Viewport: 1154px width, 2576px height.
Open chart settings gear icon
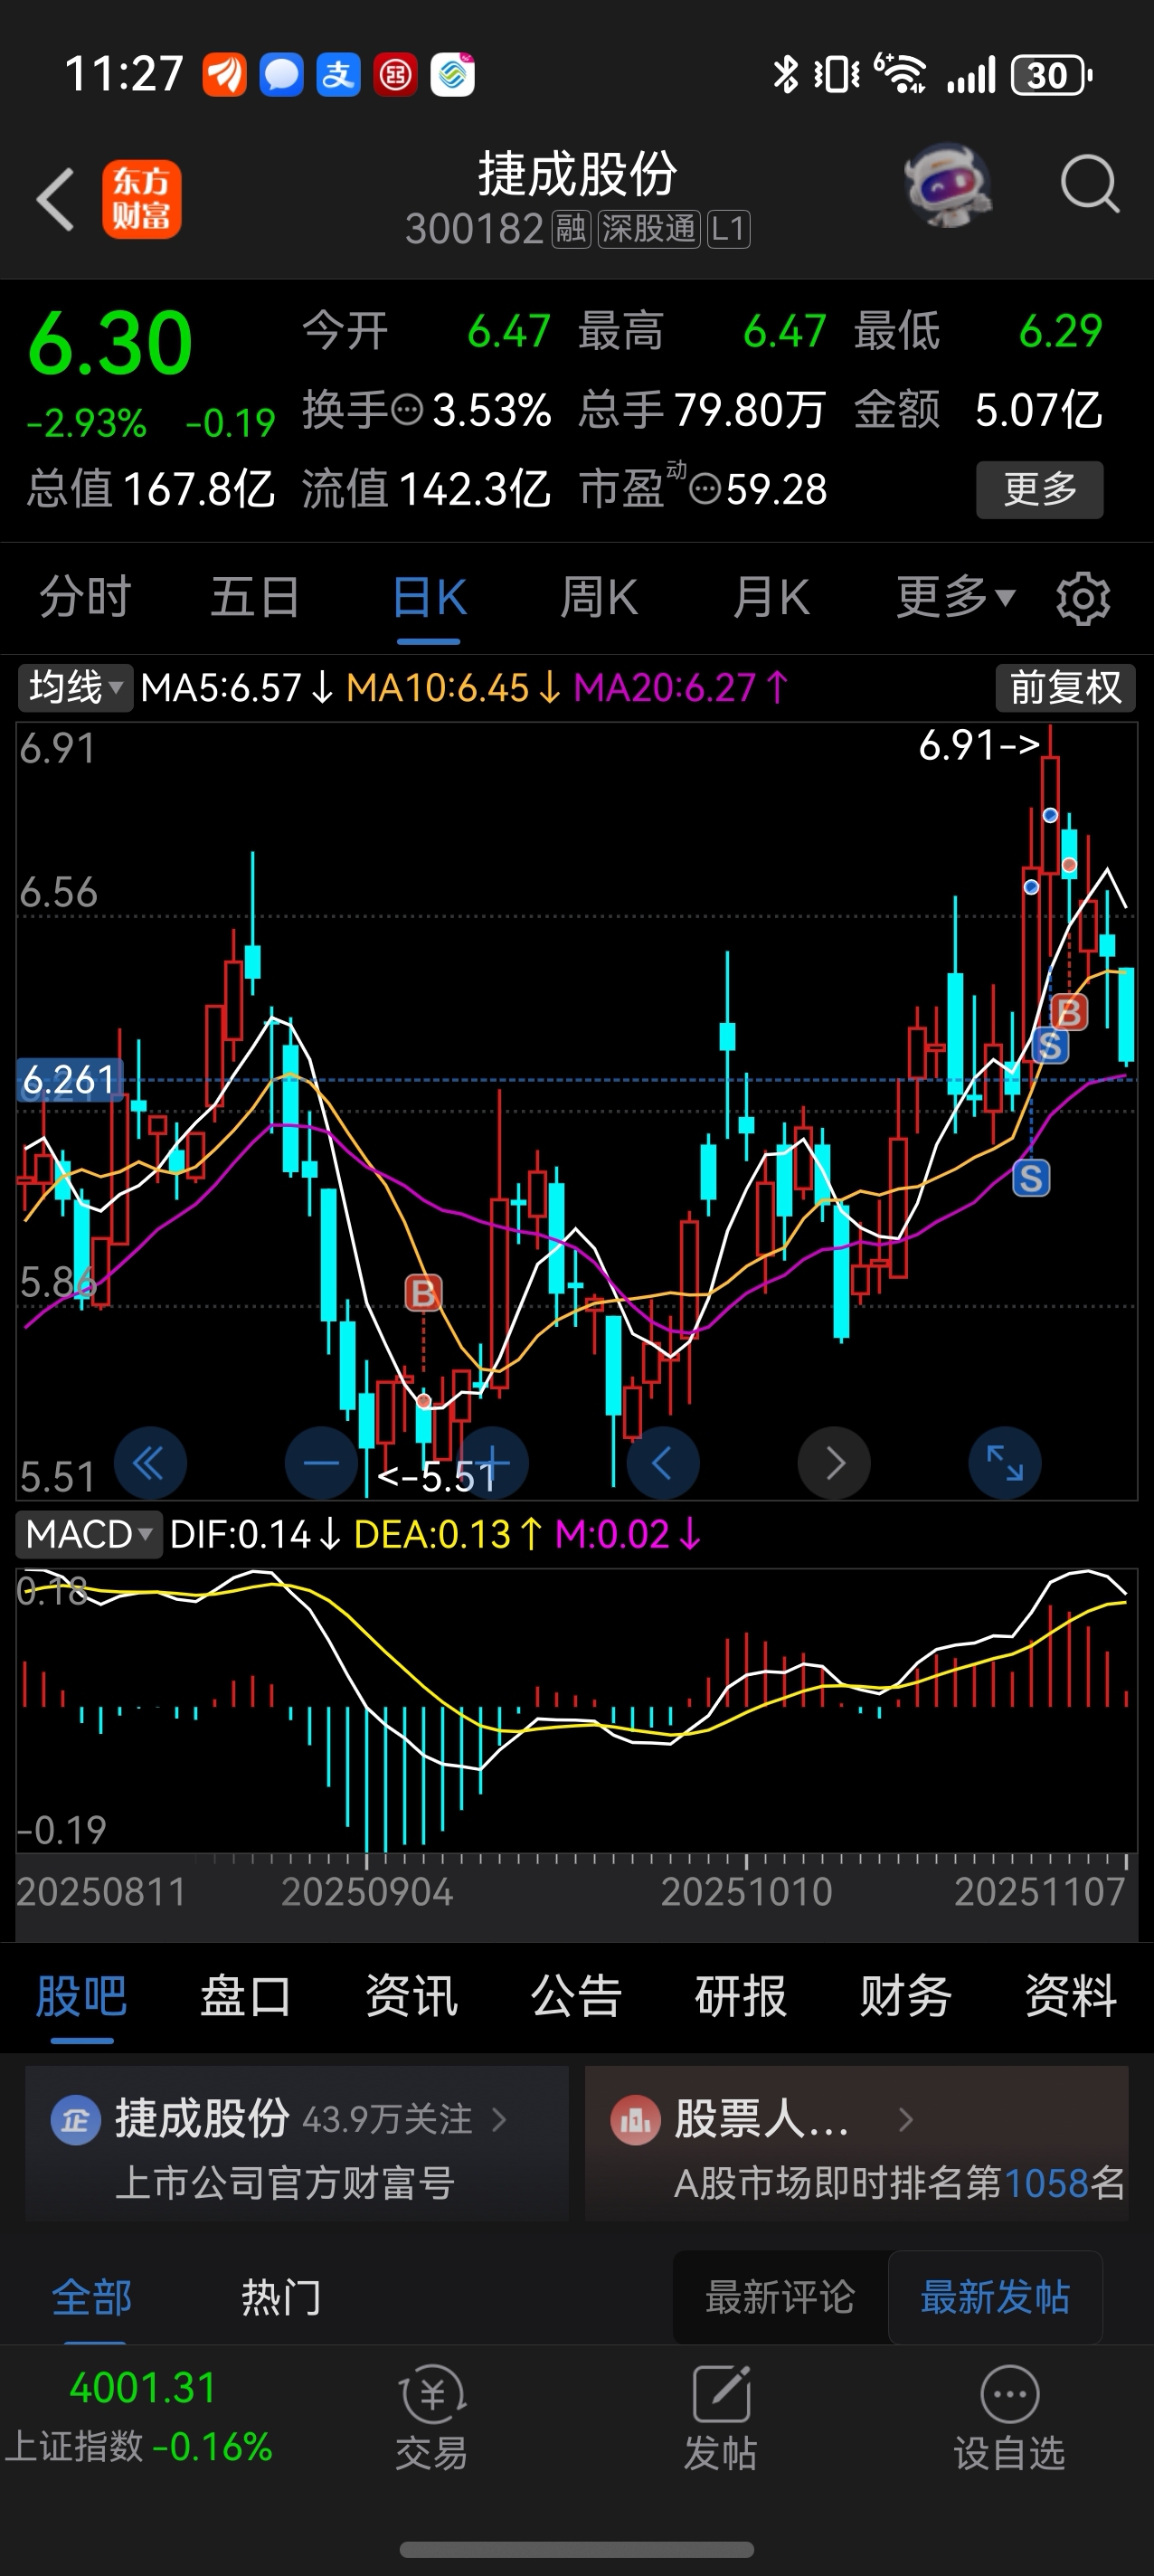click(x=1083, y=599)
